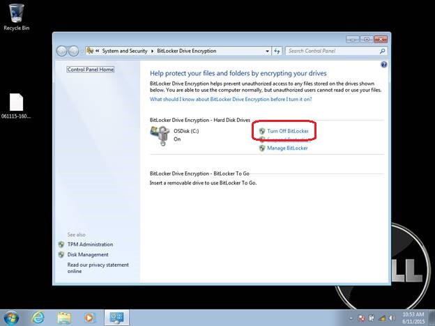Select 'BitLocker Drive Encryption' breadcrumb segment
The width and height of the screenshot is (435, 326).
click(186, 51)
